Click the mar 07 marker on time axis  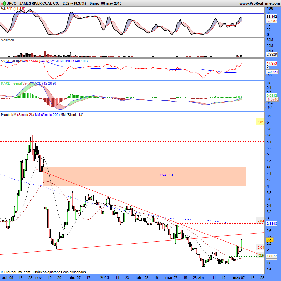click(171, 278)
